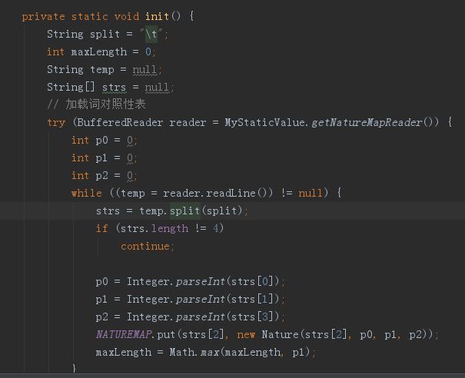Click opening brace after init()

tap(192, 16)
